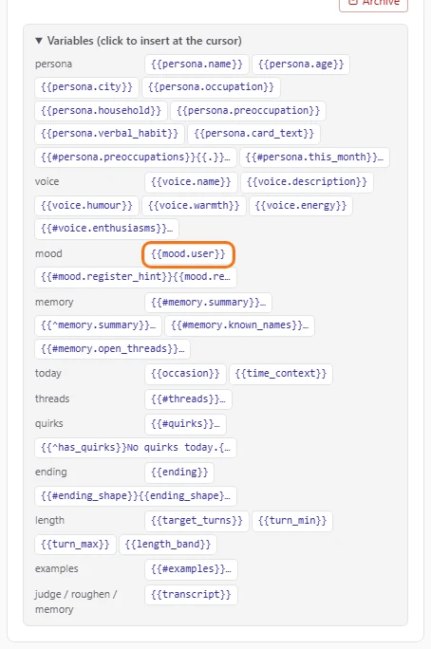Insert the {{voice.humour}} variable
This screenshot has width=431, height=649.
87,206
